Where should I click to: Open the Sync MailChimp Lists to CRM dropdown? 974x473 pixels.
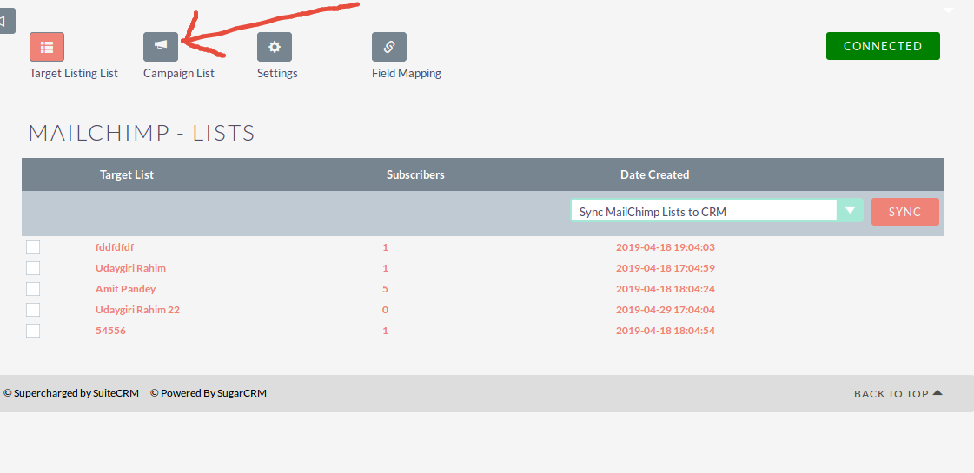pyautogui.click(x=717, y=210)
